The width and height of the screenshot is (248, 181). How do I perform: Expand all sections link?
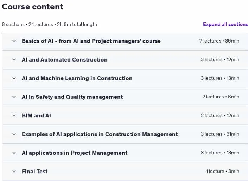click(x=225, y=24)
